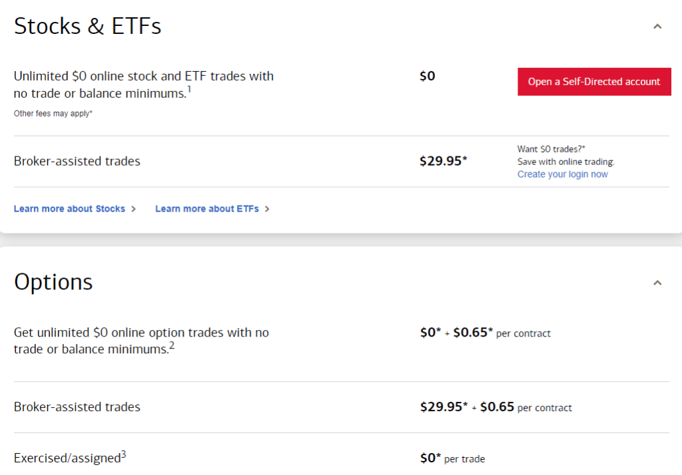
Task: Open Learn more about Stocks link
Action: (69, 209)
